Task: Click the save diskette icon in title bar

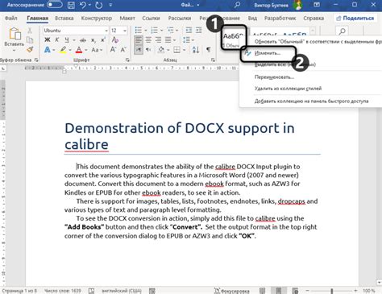Action: 71,5
